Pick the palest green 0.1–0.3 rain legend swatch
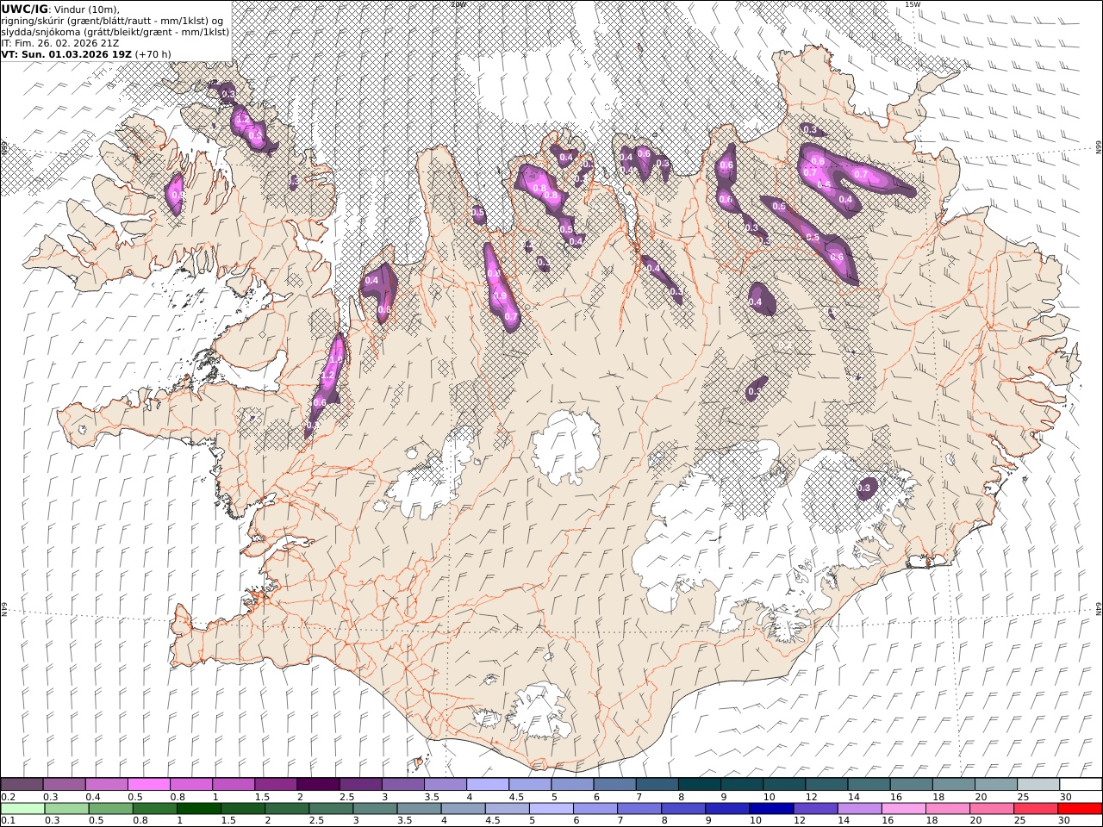Viewport: 1103px width, 827px height. coord(22,809)
